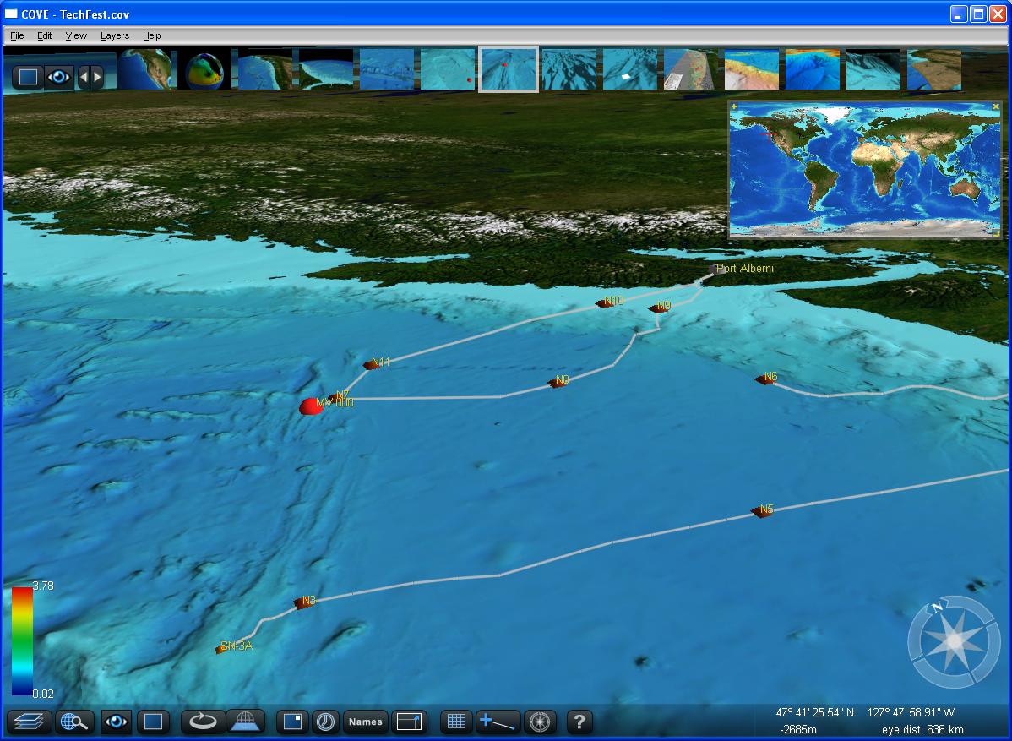
Task: Click the terrain grid perspective icon
Action: (246, 722)
